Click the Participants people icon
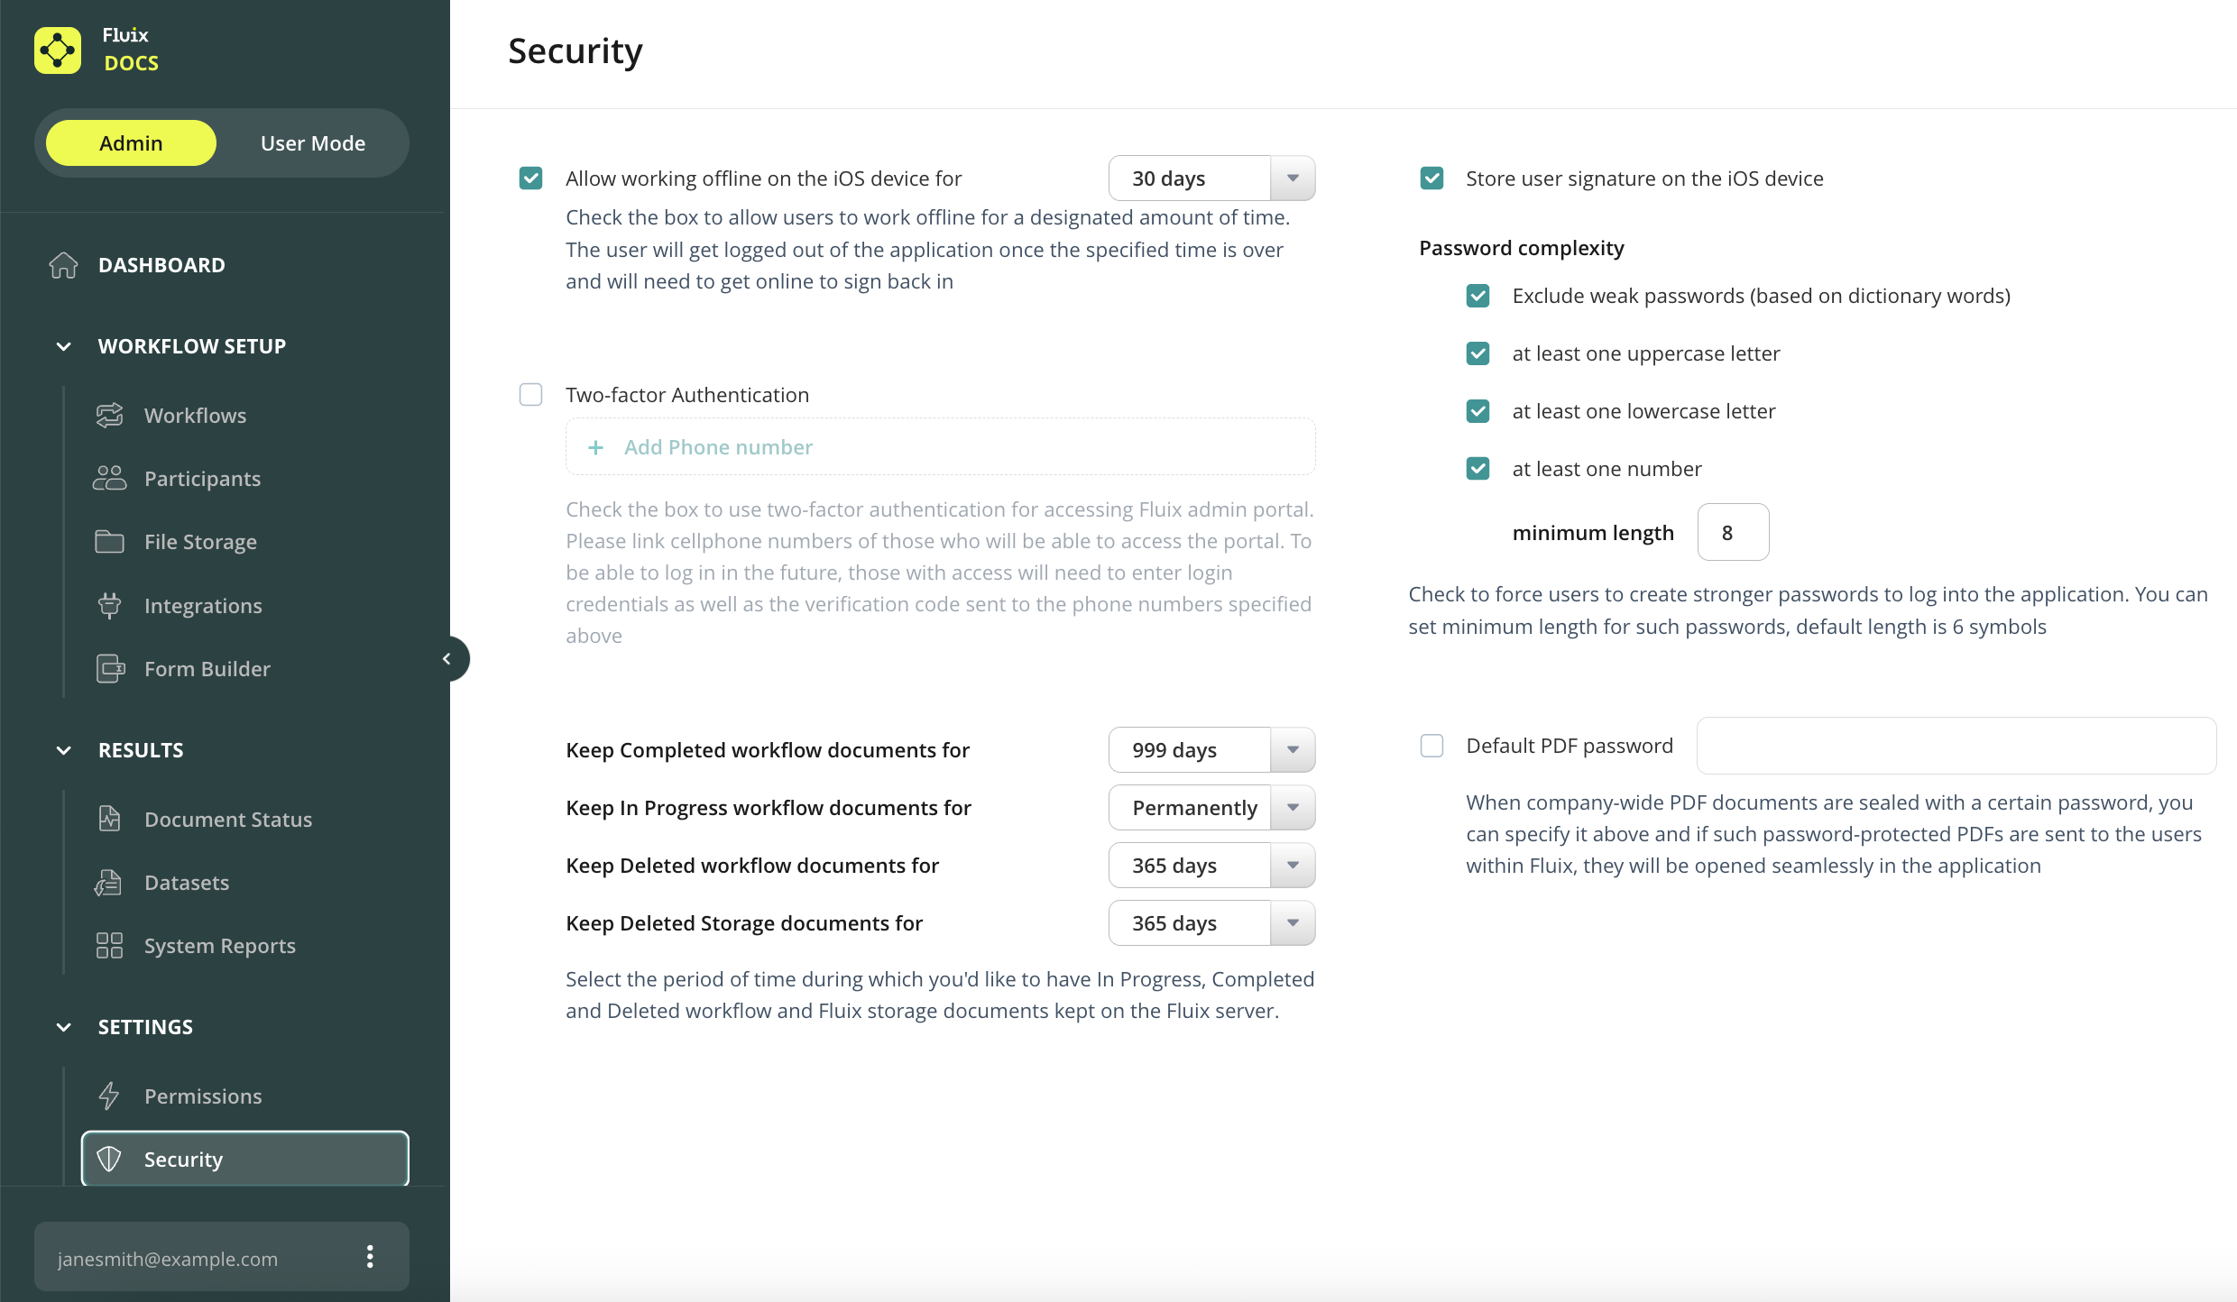 point(109,479)
